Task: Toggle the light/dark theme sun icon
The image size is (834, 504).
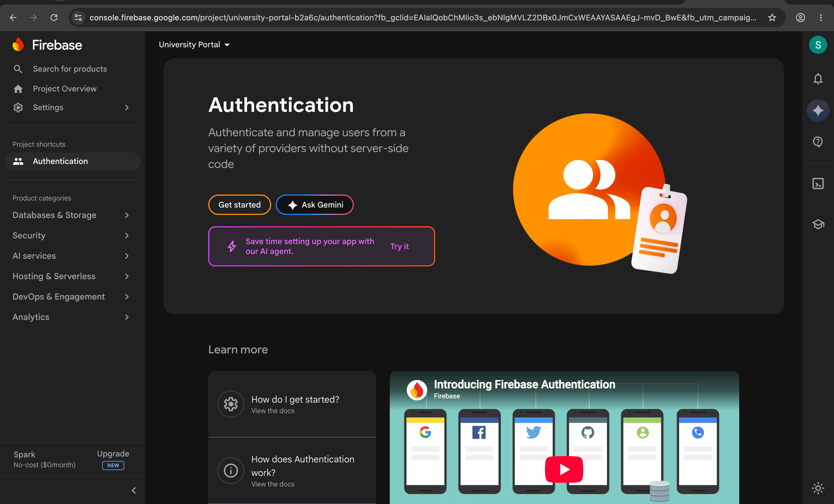Action: tap(818, 488)
